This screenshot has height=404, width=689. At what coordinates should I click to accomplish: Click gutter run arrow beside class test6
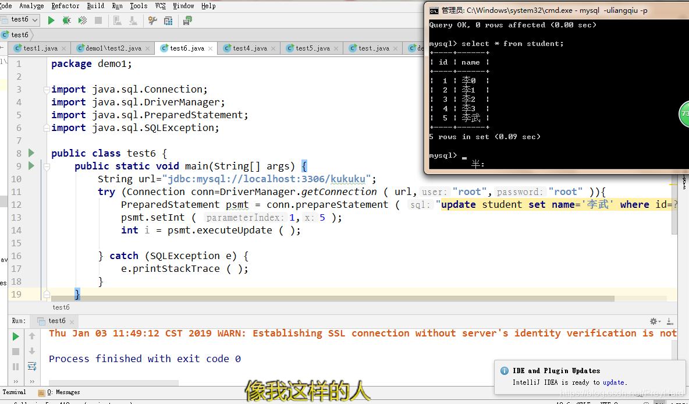pyautogui.click(x=31, y=153)
